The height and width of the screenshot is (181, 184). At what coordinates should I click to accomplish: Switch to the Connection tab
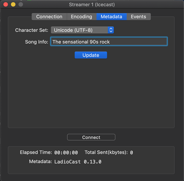pyautogui.click(x=49, y=17)
